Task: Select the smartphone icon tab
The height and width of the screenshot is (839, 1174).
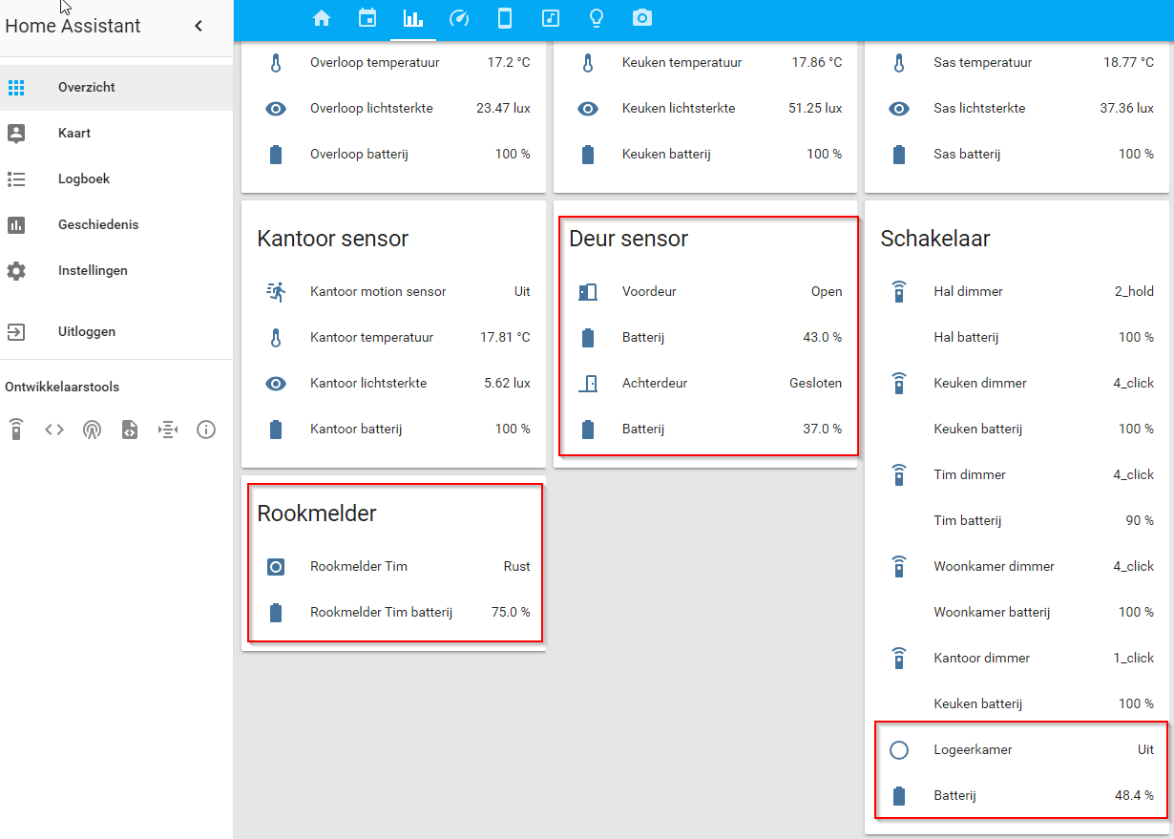Action: [505, 18]
